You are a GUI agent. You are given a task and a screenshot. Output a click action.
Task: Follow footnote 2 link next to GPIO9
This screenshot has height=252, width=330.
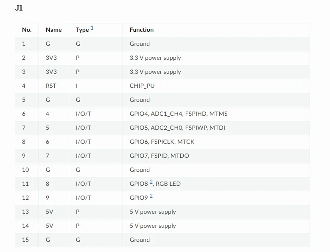coord(151,196)
